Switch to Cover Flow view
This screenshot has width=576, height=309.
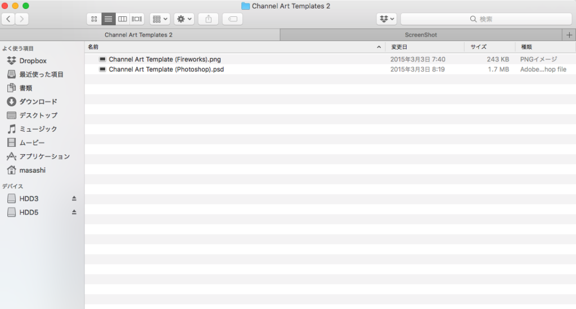[x=137, y=19]
